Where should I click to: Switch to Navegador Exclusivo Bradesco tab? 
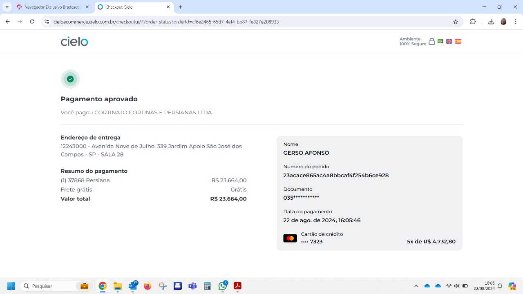click(x=53, y=7)
